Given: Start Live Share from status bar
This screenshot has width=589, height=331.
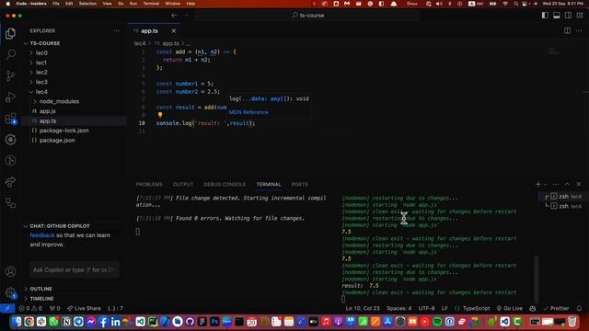Looking at the screenshot, I should tap(84, 308).
